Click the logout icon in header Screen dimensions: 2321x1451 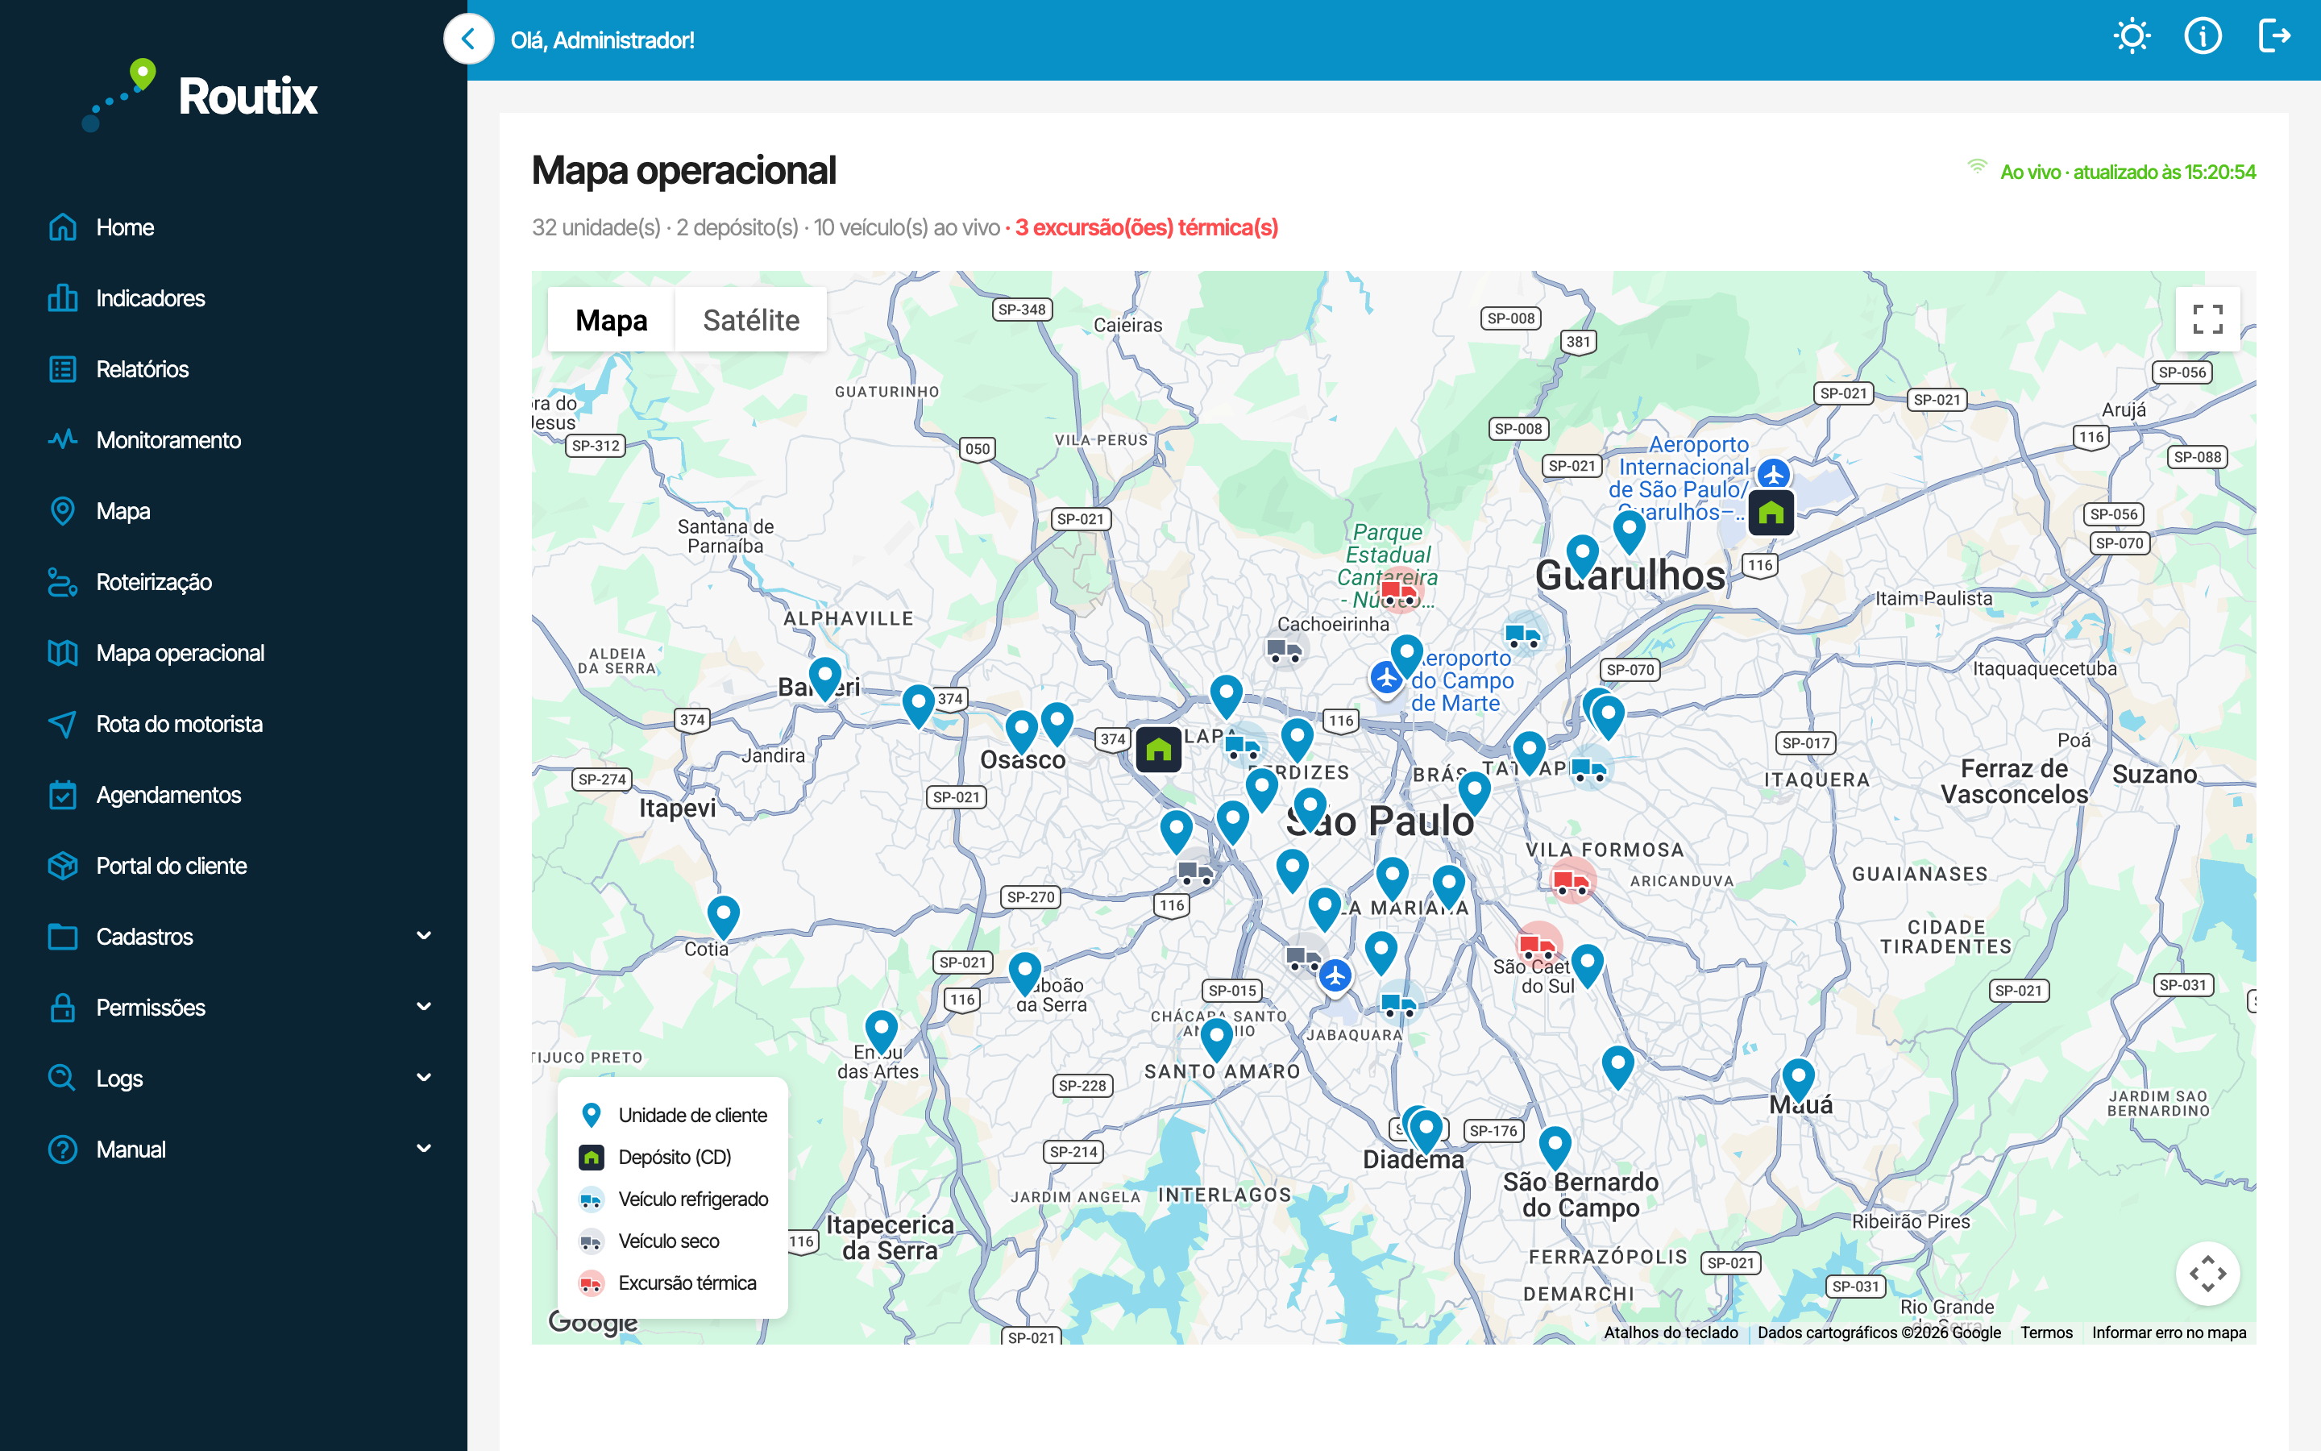click(x=2274, y=36)
